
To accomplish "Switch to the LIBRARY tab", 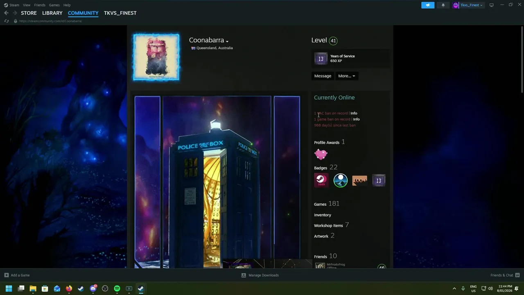I will point(52,13).
